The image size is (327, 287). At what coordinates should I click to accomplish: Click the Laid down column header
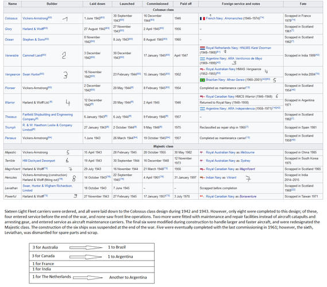pyautogui.click(x=97, y=4)
